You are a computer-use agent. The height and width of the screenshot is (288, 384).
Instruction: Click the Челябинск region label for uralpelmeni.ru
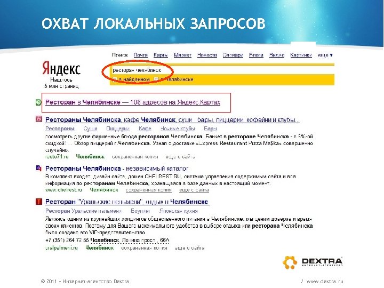pyautogui.click(x=99, y=248)
